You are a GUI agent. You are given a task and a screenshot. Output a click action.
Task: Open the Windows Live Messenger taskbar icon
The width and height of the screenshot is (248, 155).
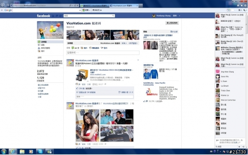coord(49,152)
